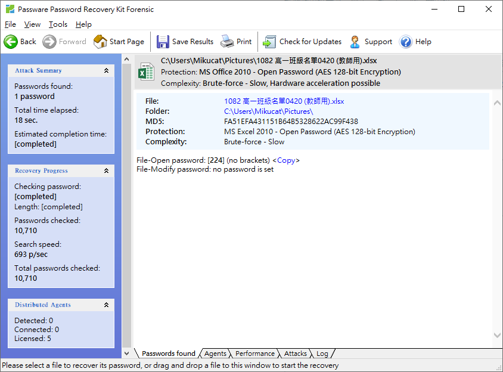
Task: Click sidebar scrollbar down arrow
Action: click(127, 354)
